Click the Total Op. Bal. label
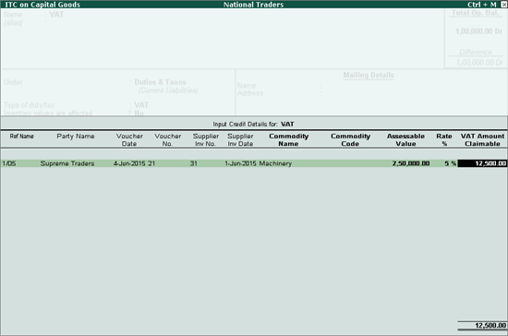This screenshot has height=336, width=508. [476, 13]
